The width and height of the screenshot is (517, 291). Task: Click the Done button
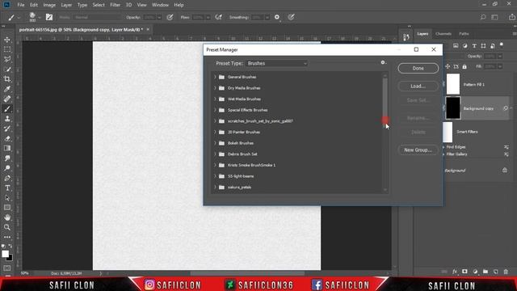[418, 68]
